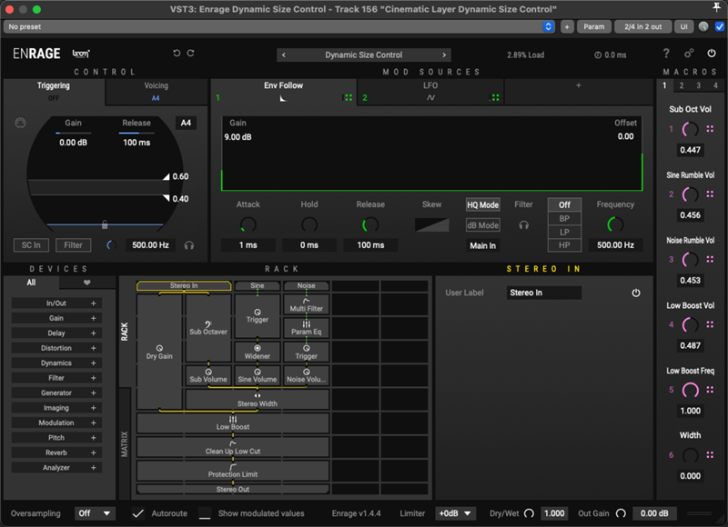728x527 pixels.
Task: Select the Low Boost rack module
Action: point(233,423)
